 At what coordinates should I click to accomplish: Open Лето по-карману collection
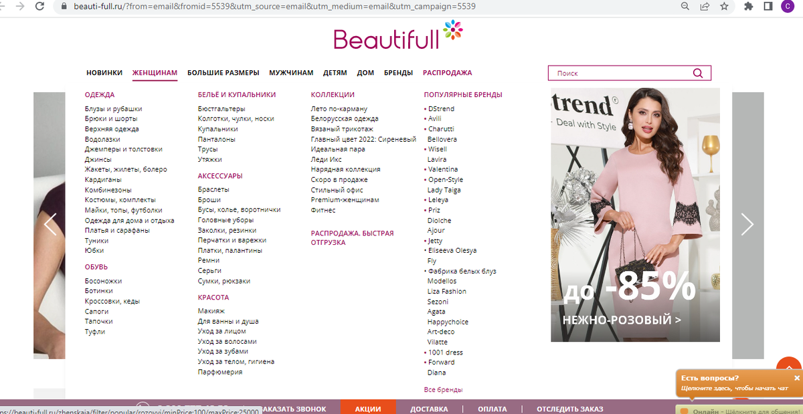point(339,108)
